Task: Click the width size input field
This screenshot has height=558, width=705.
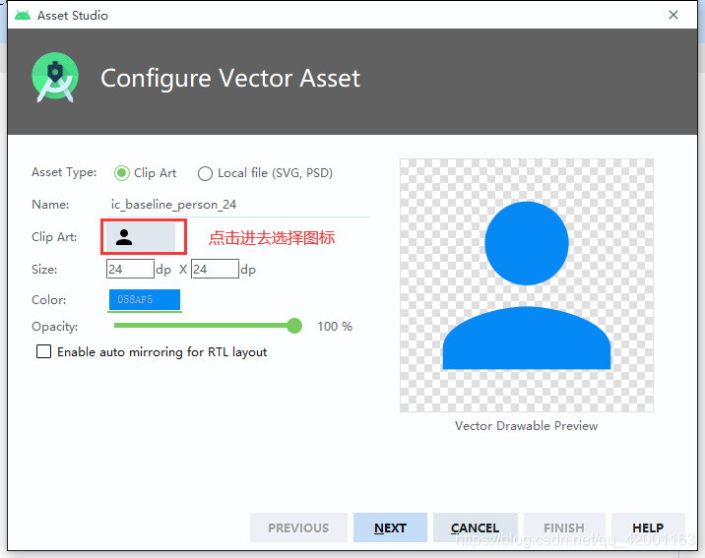Action: click(x=130, y=269)
